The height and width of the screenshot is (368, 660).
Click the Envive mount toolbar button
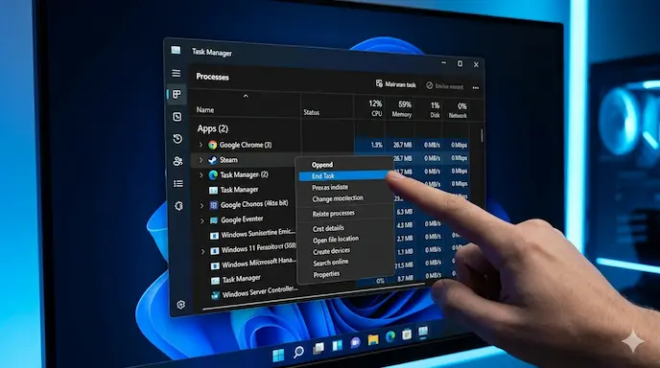coord(444,86)
